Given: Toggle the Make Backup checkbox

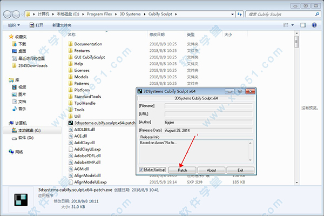Looking at the screenshot, I should tap(142, 170).
